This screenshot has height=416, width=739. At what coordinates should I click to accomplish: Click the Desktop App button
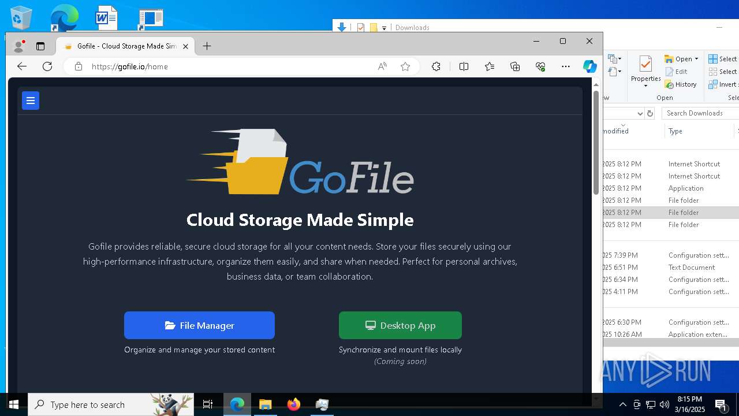(x=400, y=325)
